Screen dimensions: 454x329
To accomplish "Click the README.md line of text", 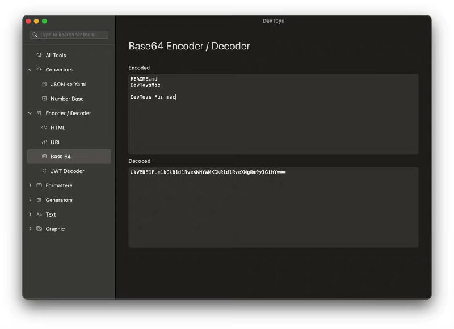I will tap(144, 79).
